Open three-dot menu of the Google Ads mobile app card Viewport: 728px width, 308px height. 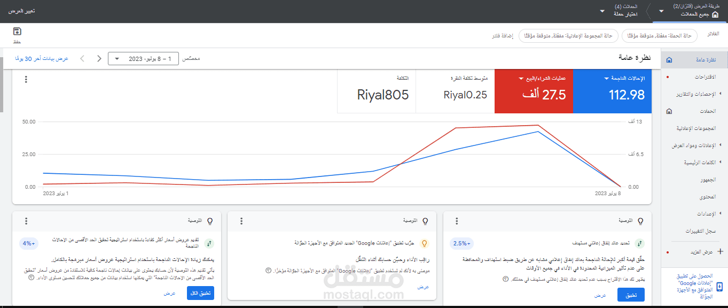[241, 221]
